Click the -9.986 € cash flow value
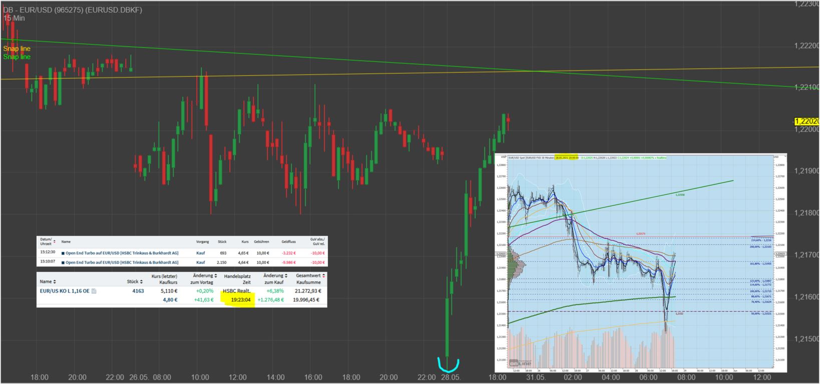 click(288, 262)
